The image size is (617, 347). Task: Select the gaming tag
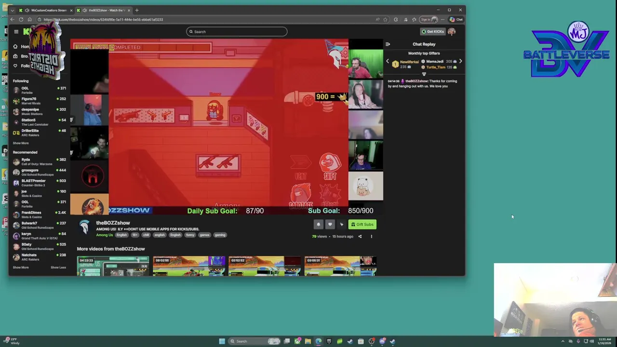[220, 235]
